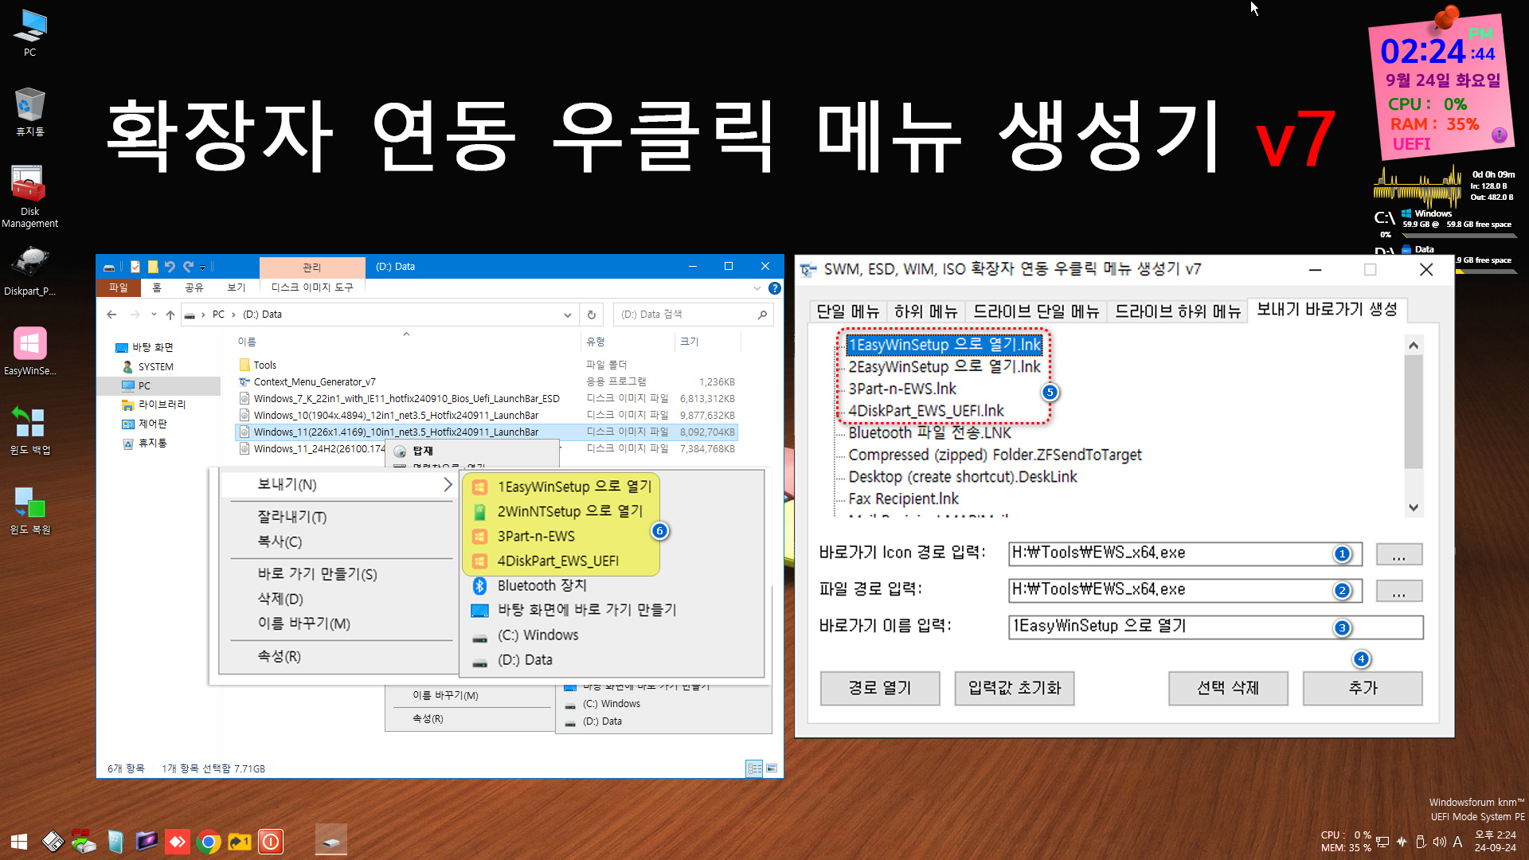
Task: Switch to 드라이브 단일 메뉴 tab
Action: pyautogui.click(x=1036, y=311)
